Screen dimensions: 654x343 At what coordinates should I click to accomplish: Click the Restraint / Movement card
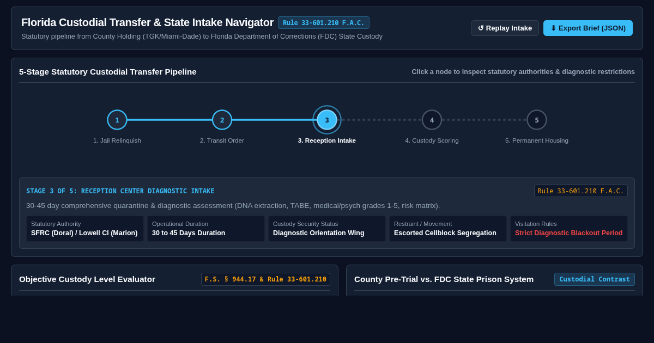(448, 229)
